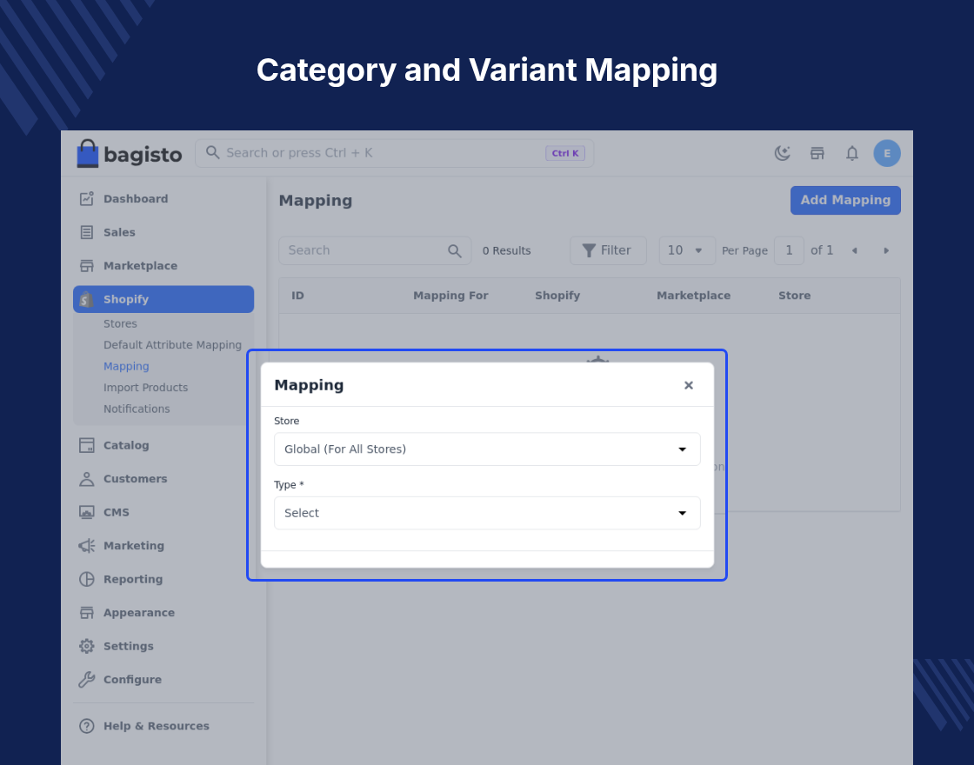Focus the 'Search or press Ctrl + K' field
The image size is (974, 765).
(395, 153)
